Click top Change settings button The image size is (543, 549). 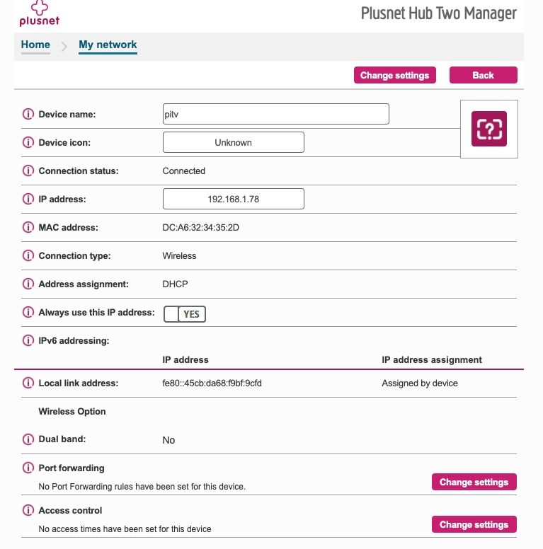[x=394, y=75]
